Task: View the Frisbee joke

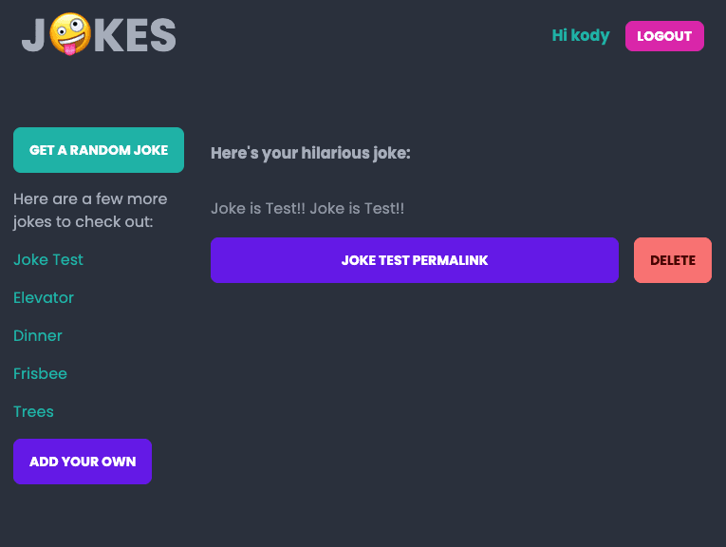Action: click(40, 373)
